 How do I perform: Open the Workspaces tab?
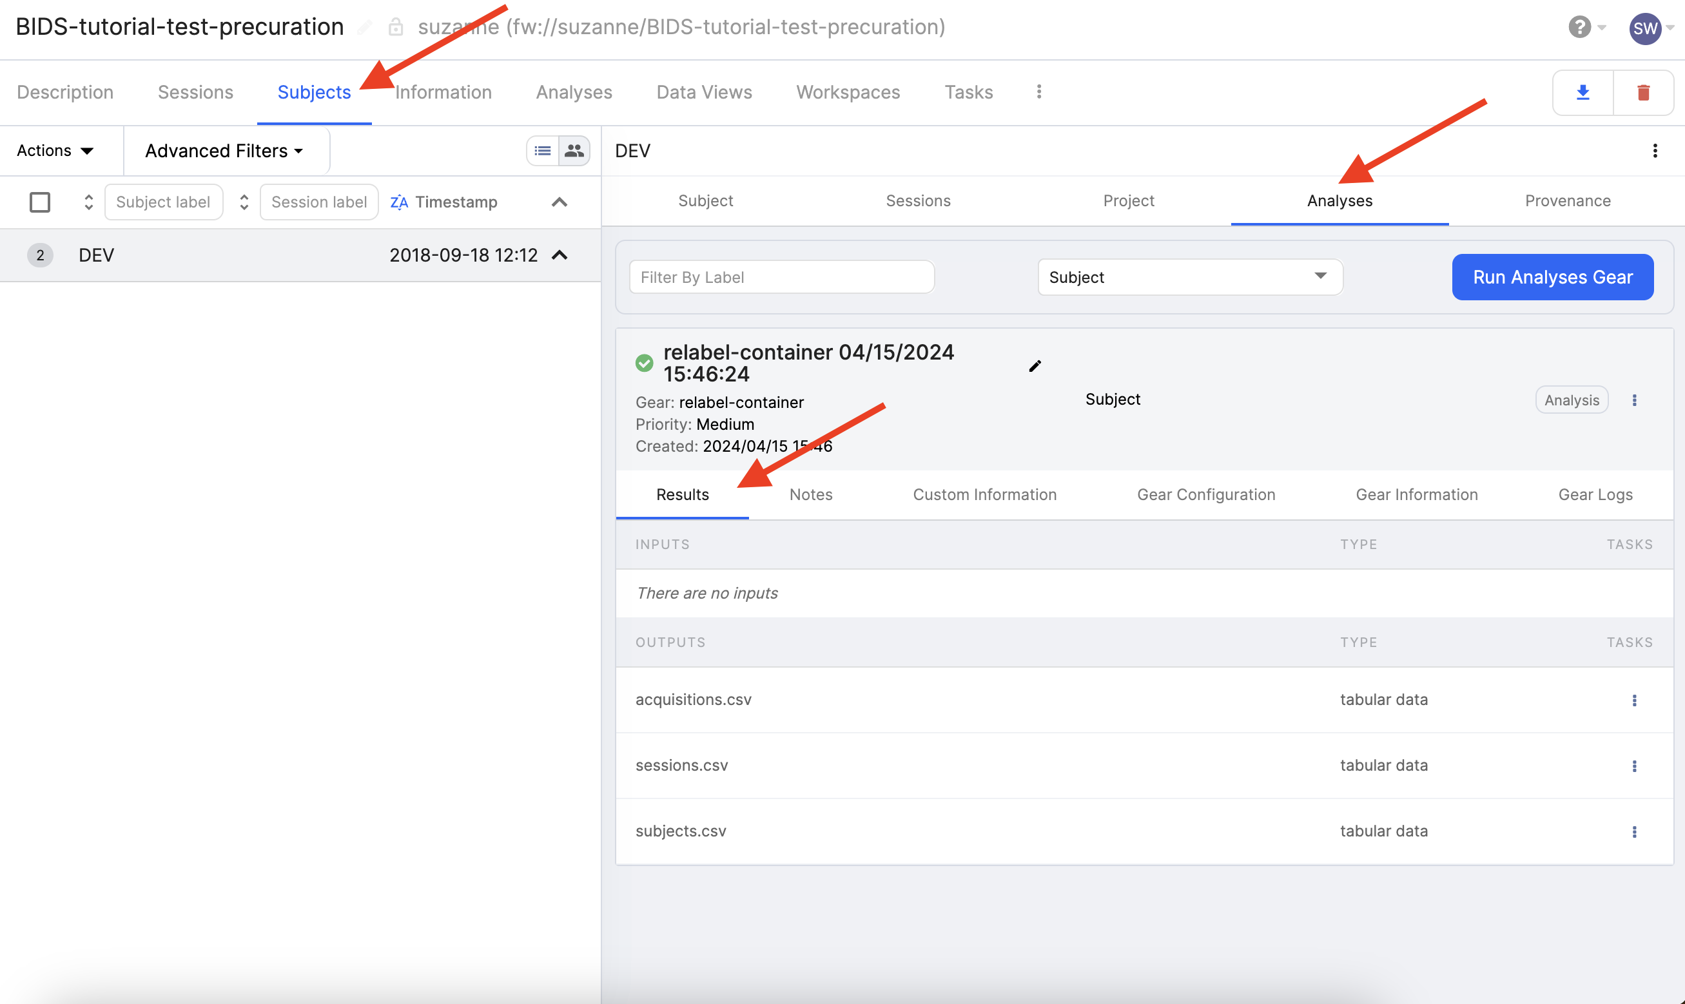pyautogui.click(x=848, y=92)
